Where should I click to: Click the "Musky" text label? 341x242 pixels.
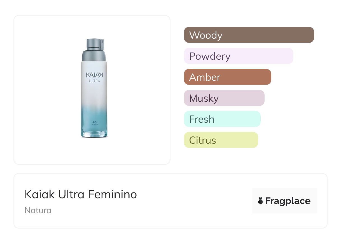[204, 98]
